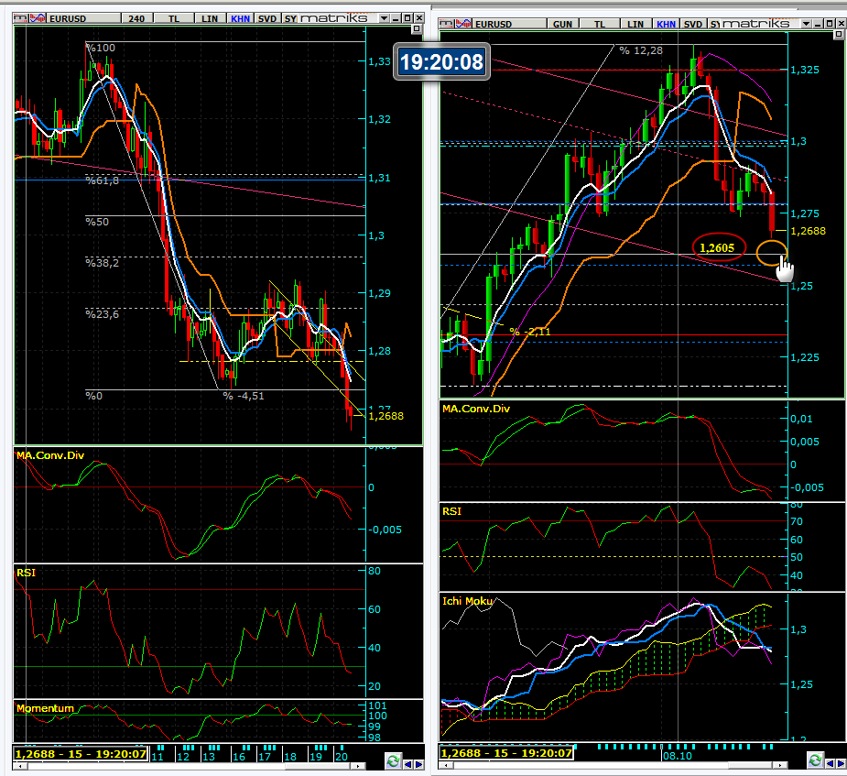Select the GUN period on right chart

[x=561, y=24]
